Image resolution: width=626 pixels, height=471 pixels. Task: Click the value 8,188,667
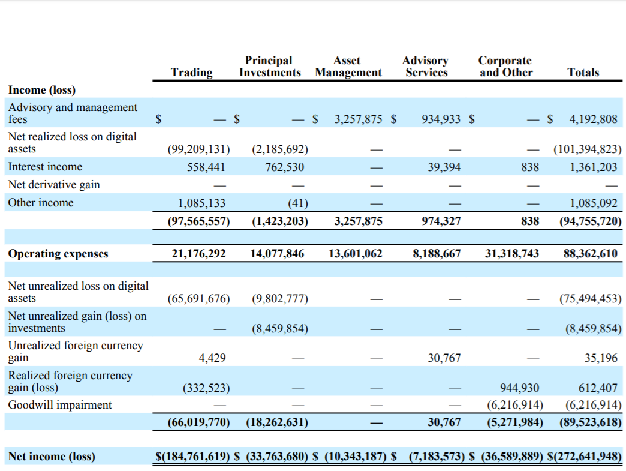[x=437, y=254]
